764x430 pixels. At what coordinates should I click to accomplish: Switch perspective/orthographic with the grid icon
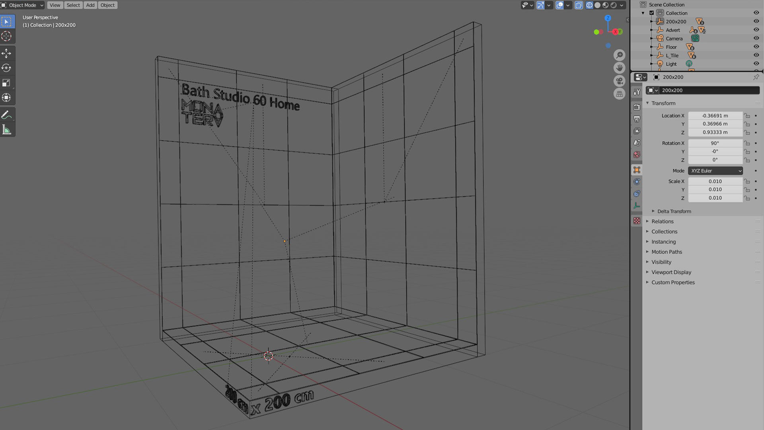coord(619,94)
